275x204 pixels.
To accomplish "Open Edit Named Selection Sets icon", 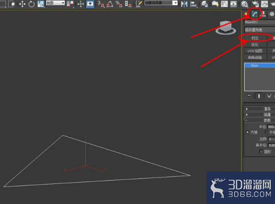I will pos(139,4).
